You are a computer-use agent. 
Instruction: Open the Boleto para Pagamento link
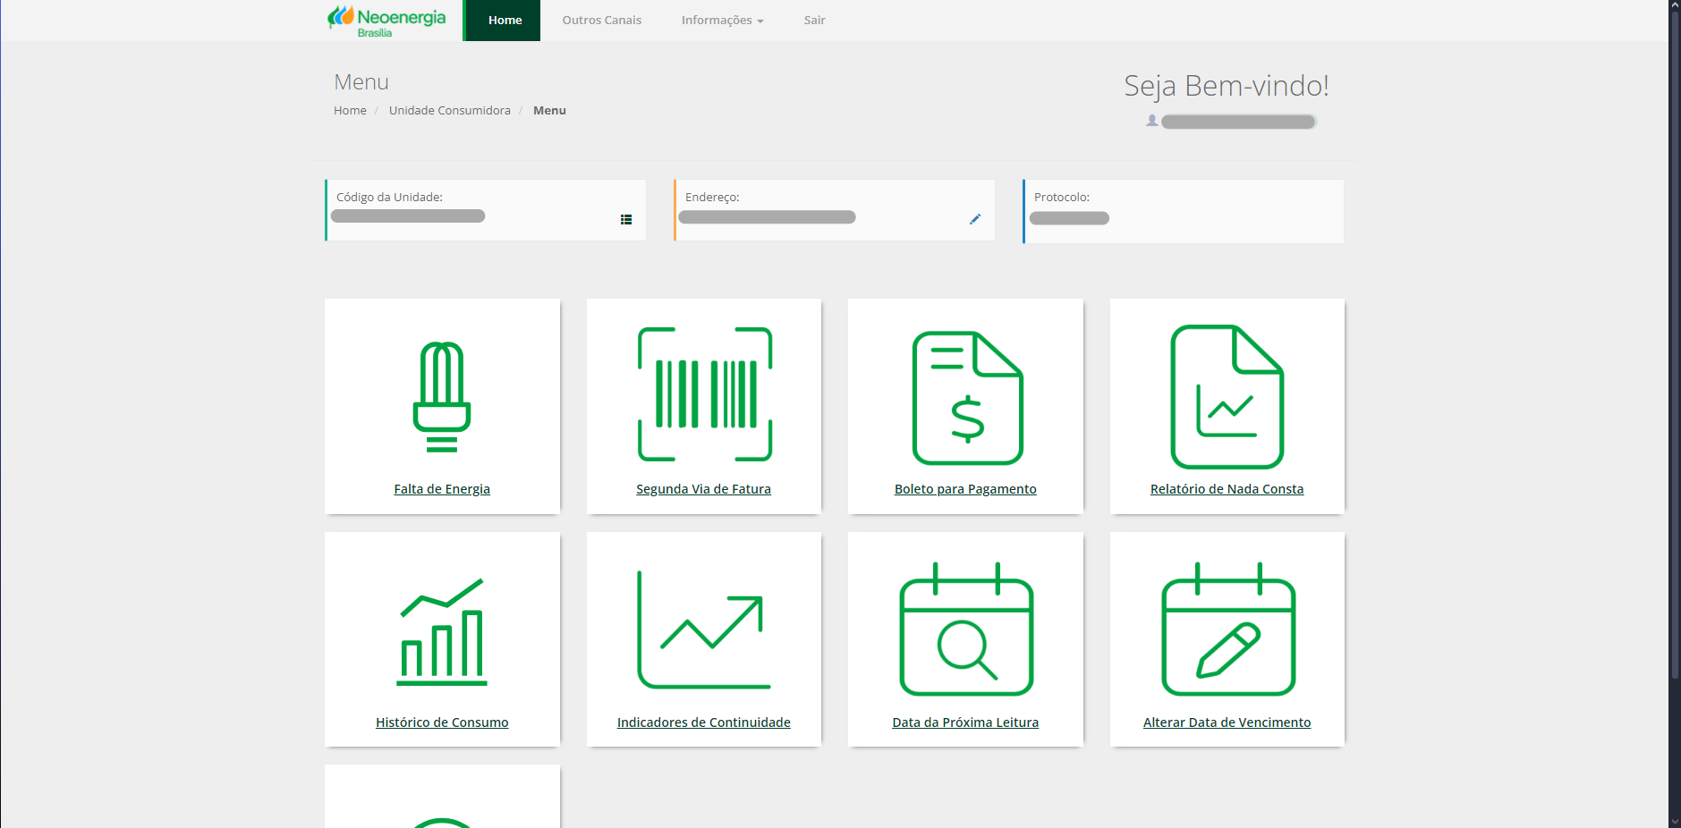(965, 489)
